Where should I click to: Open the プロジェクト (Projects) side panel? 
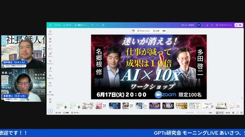[x=50, y=77]
